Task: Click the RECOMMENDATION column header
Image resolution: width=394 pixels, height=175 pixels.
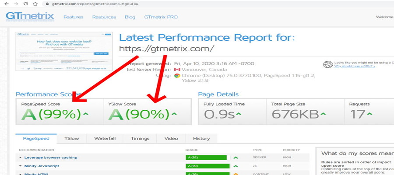Action: (36, 150)
